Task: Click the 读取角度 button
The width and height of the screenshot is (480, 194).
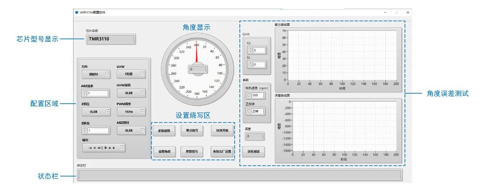Action: coord(164,151)
